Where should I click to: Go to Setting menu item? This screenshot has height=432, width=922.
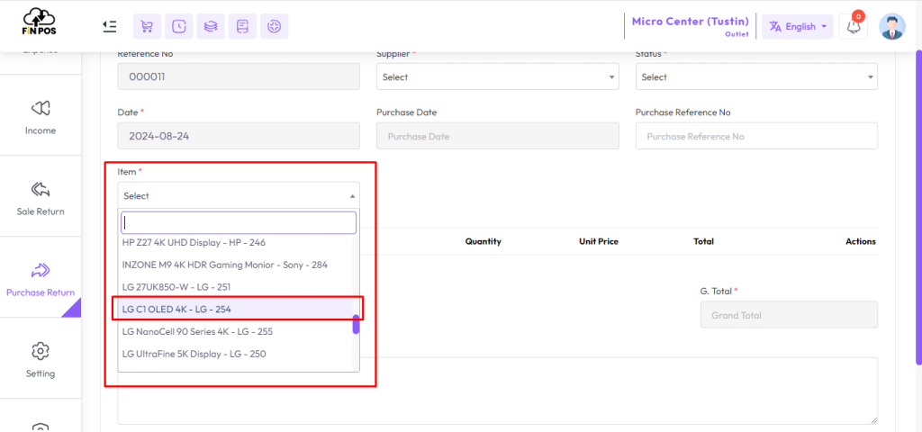coord(41,358)
